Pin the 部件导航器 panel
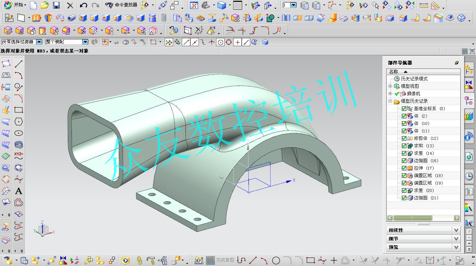The height and width of the screenshot is (266, 476). pyautogui.click(x=457, y=63)
